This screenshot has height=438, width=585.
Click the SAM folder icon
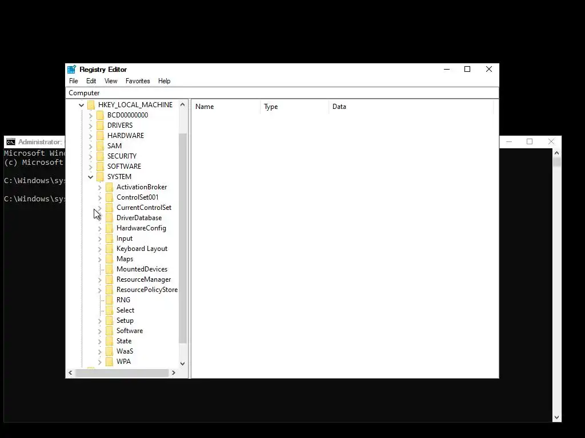tap(100, 146)
